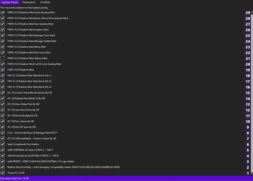Switch to the Applied Mods tab

click(10, 2)
